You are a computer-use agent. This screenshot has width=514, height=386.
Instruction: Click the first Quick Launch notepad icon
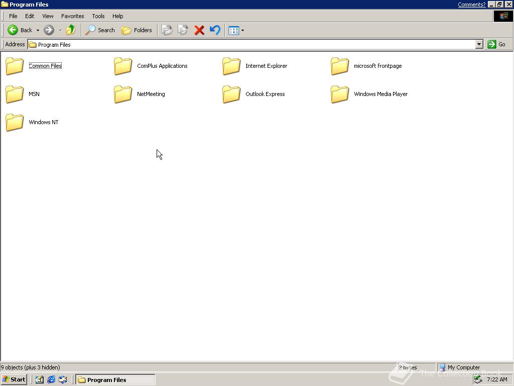tap(40, 379)
